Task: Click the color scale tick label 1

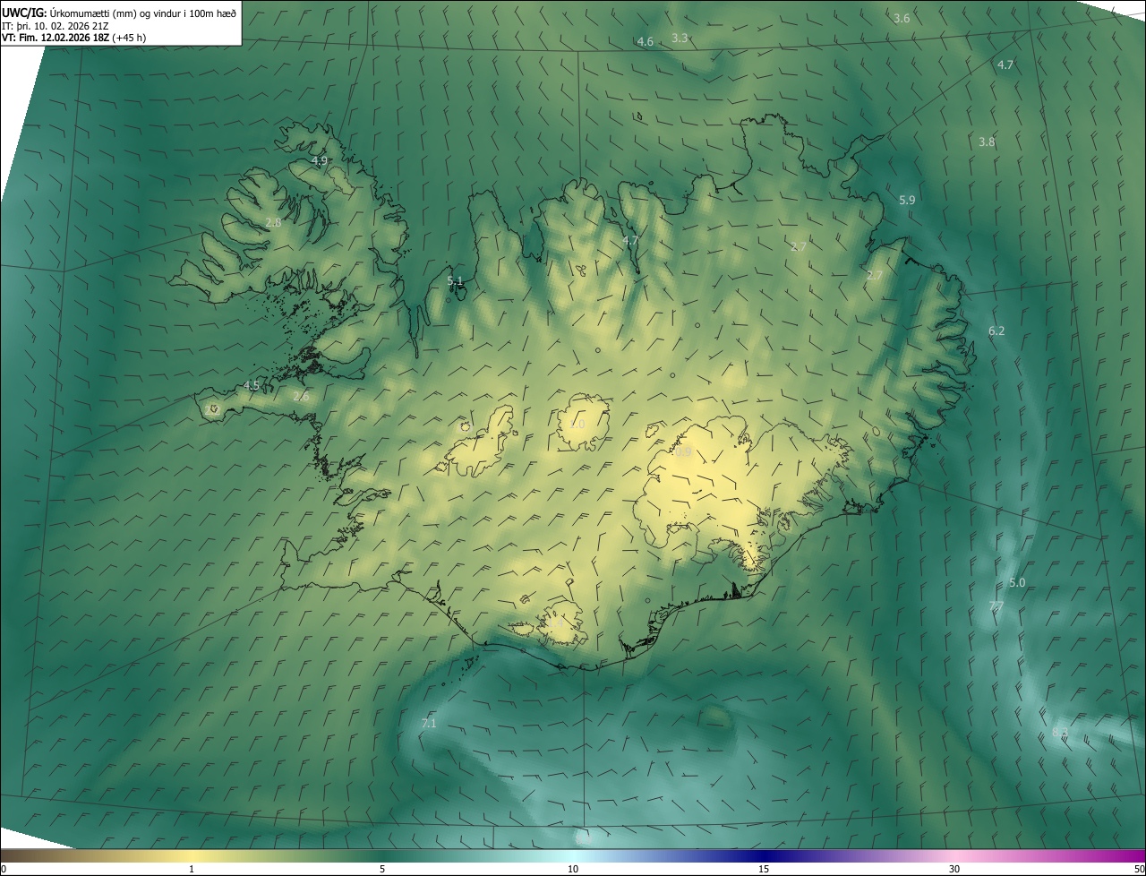Action: tap(192, 869)
